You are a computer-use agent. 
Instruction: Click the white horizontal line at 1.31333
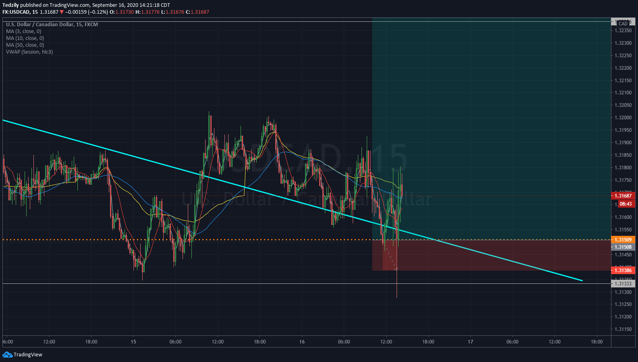click(306, 284)
